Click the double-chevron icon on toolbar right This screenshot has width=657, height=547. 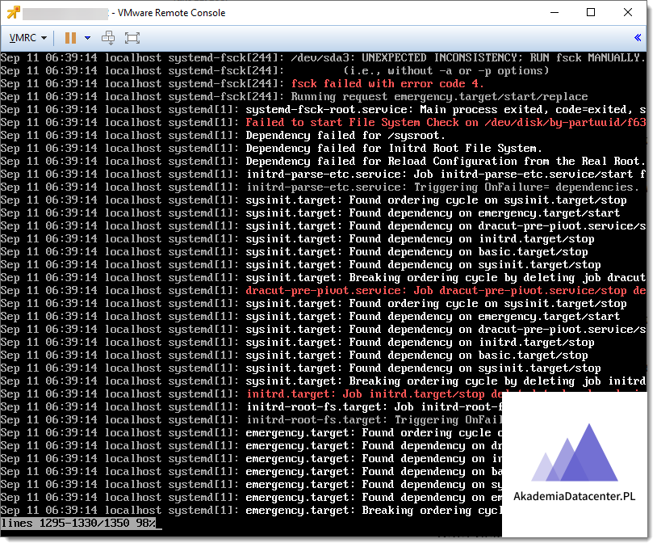[x=638, y=38]
